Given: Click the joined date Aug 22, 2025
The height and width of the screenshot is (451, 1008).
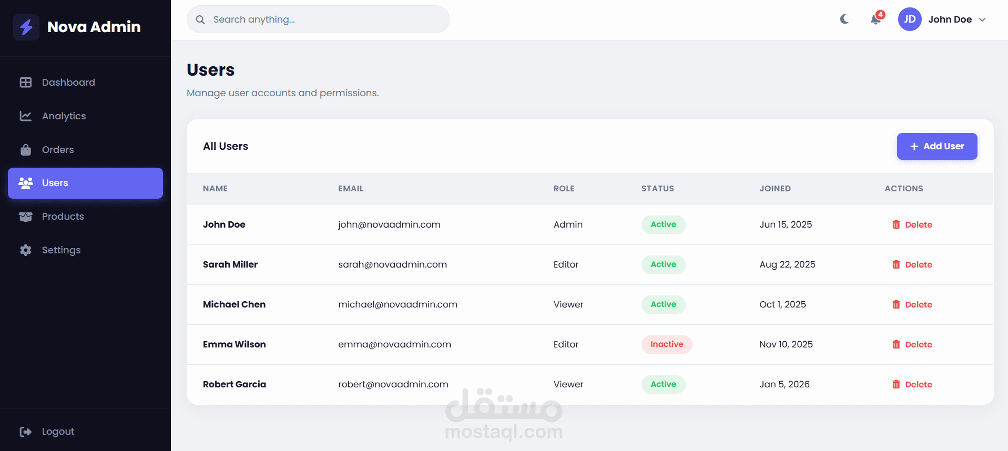Looking at the screenshot, I should pos(787,264).
